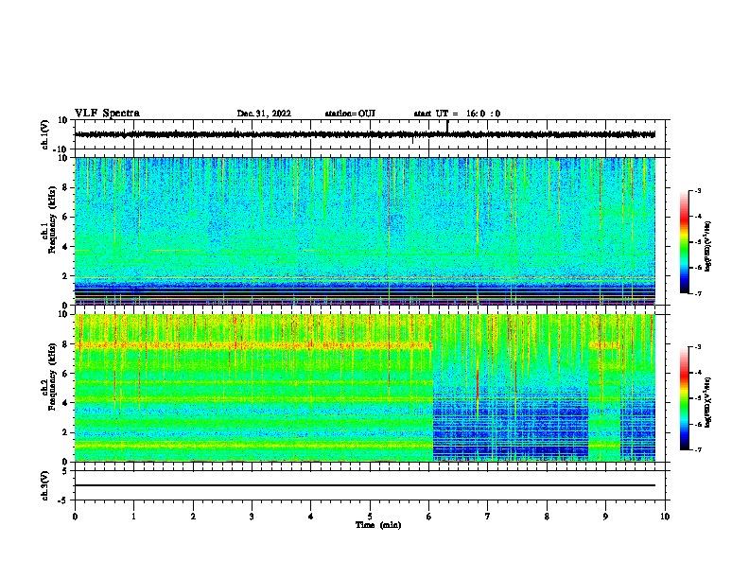This screenshot has height=579, width=749.
Task: Select ch.1 "Frequency (kHz)" axis label
Action: (52, 219)
